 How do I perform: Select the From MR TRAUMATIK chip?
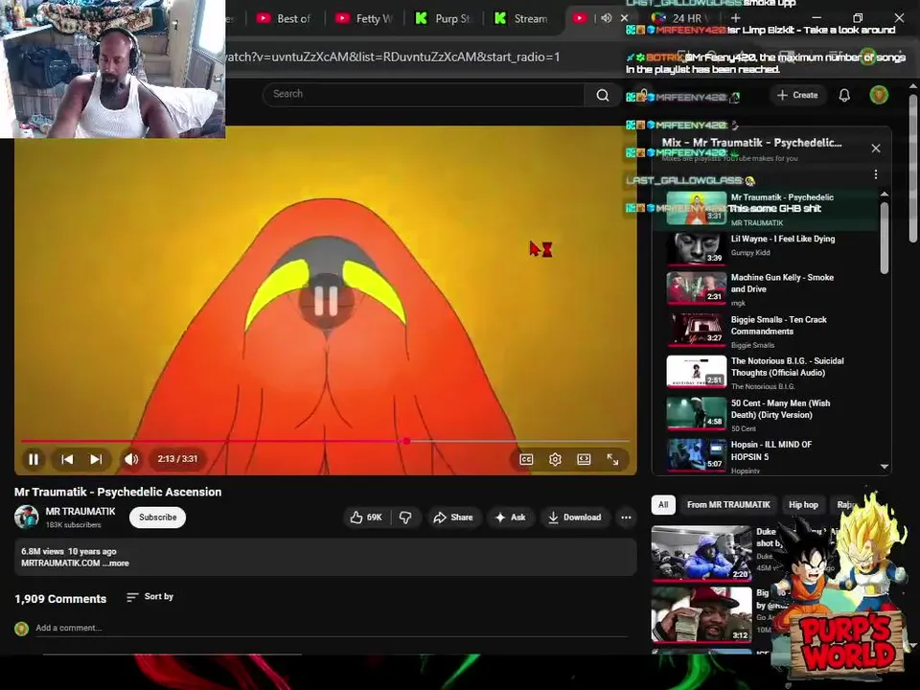728,505
